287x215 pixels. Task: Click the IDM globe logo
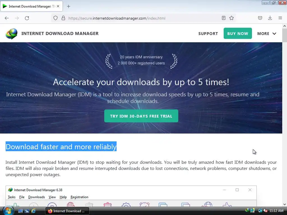click(11, 34)
